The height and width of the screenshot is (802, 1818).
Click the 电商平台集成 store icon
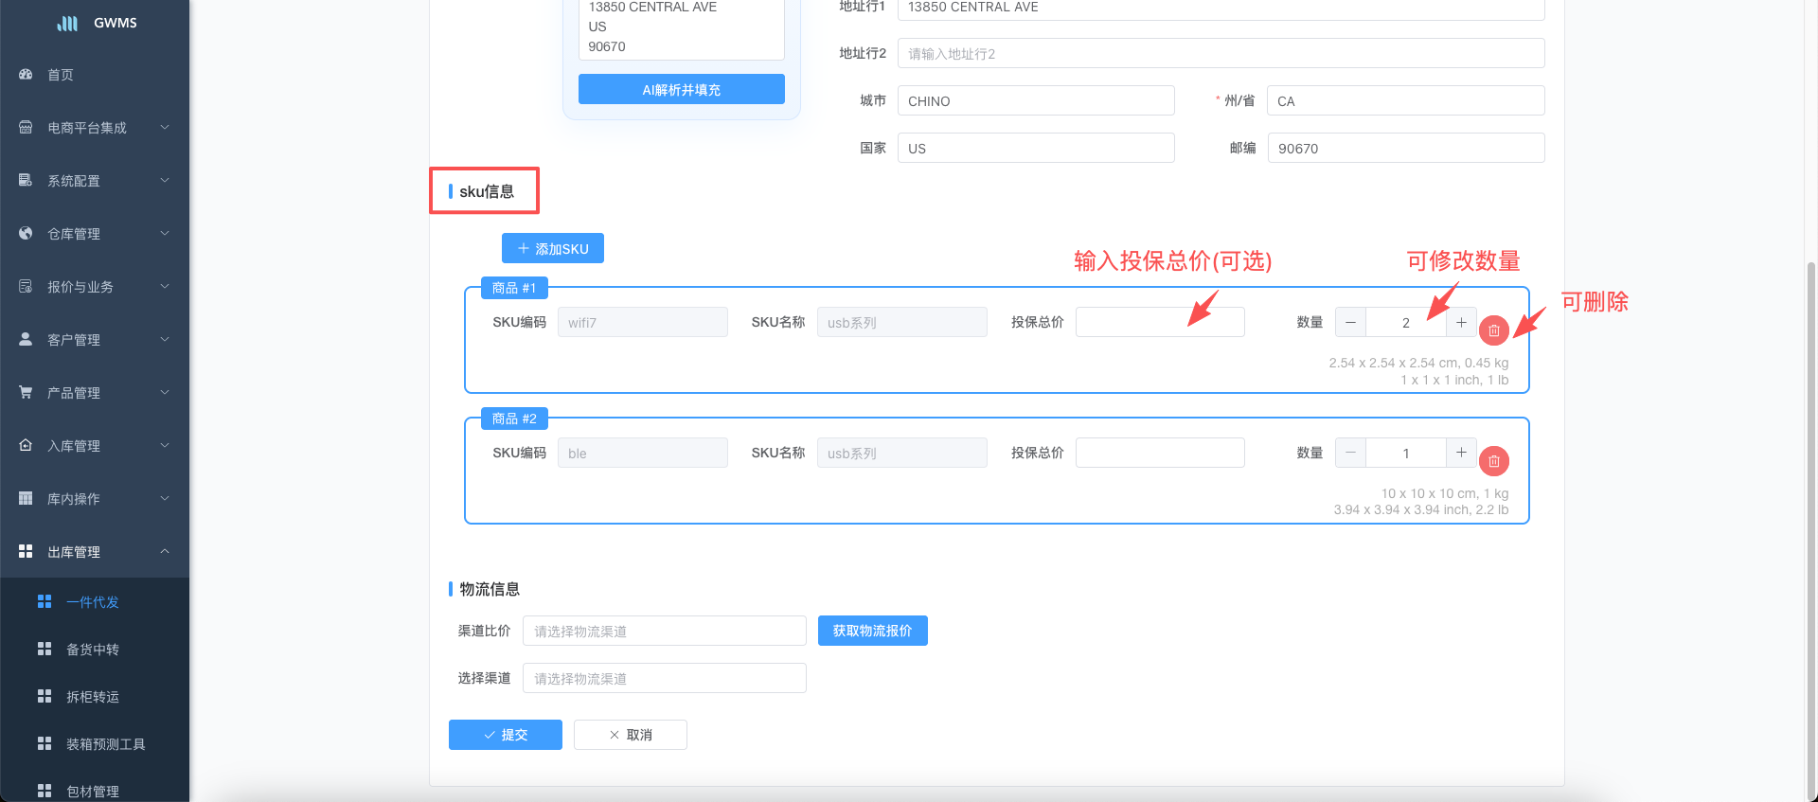tap(26, 127)
